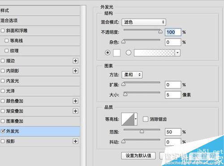Open contour picker dropdown arrow

tap(136, 119)
